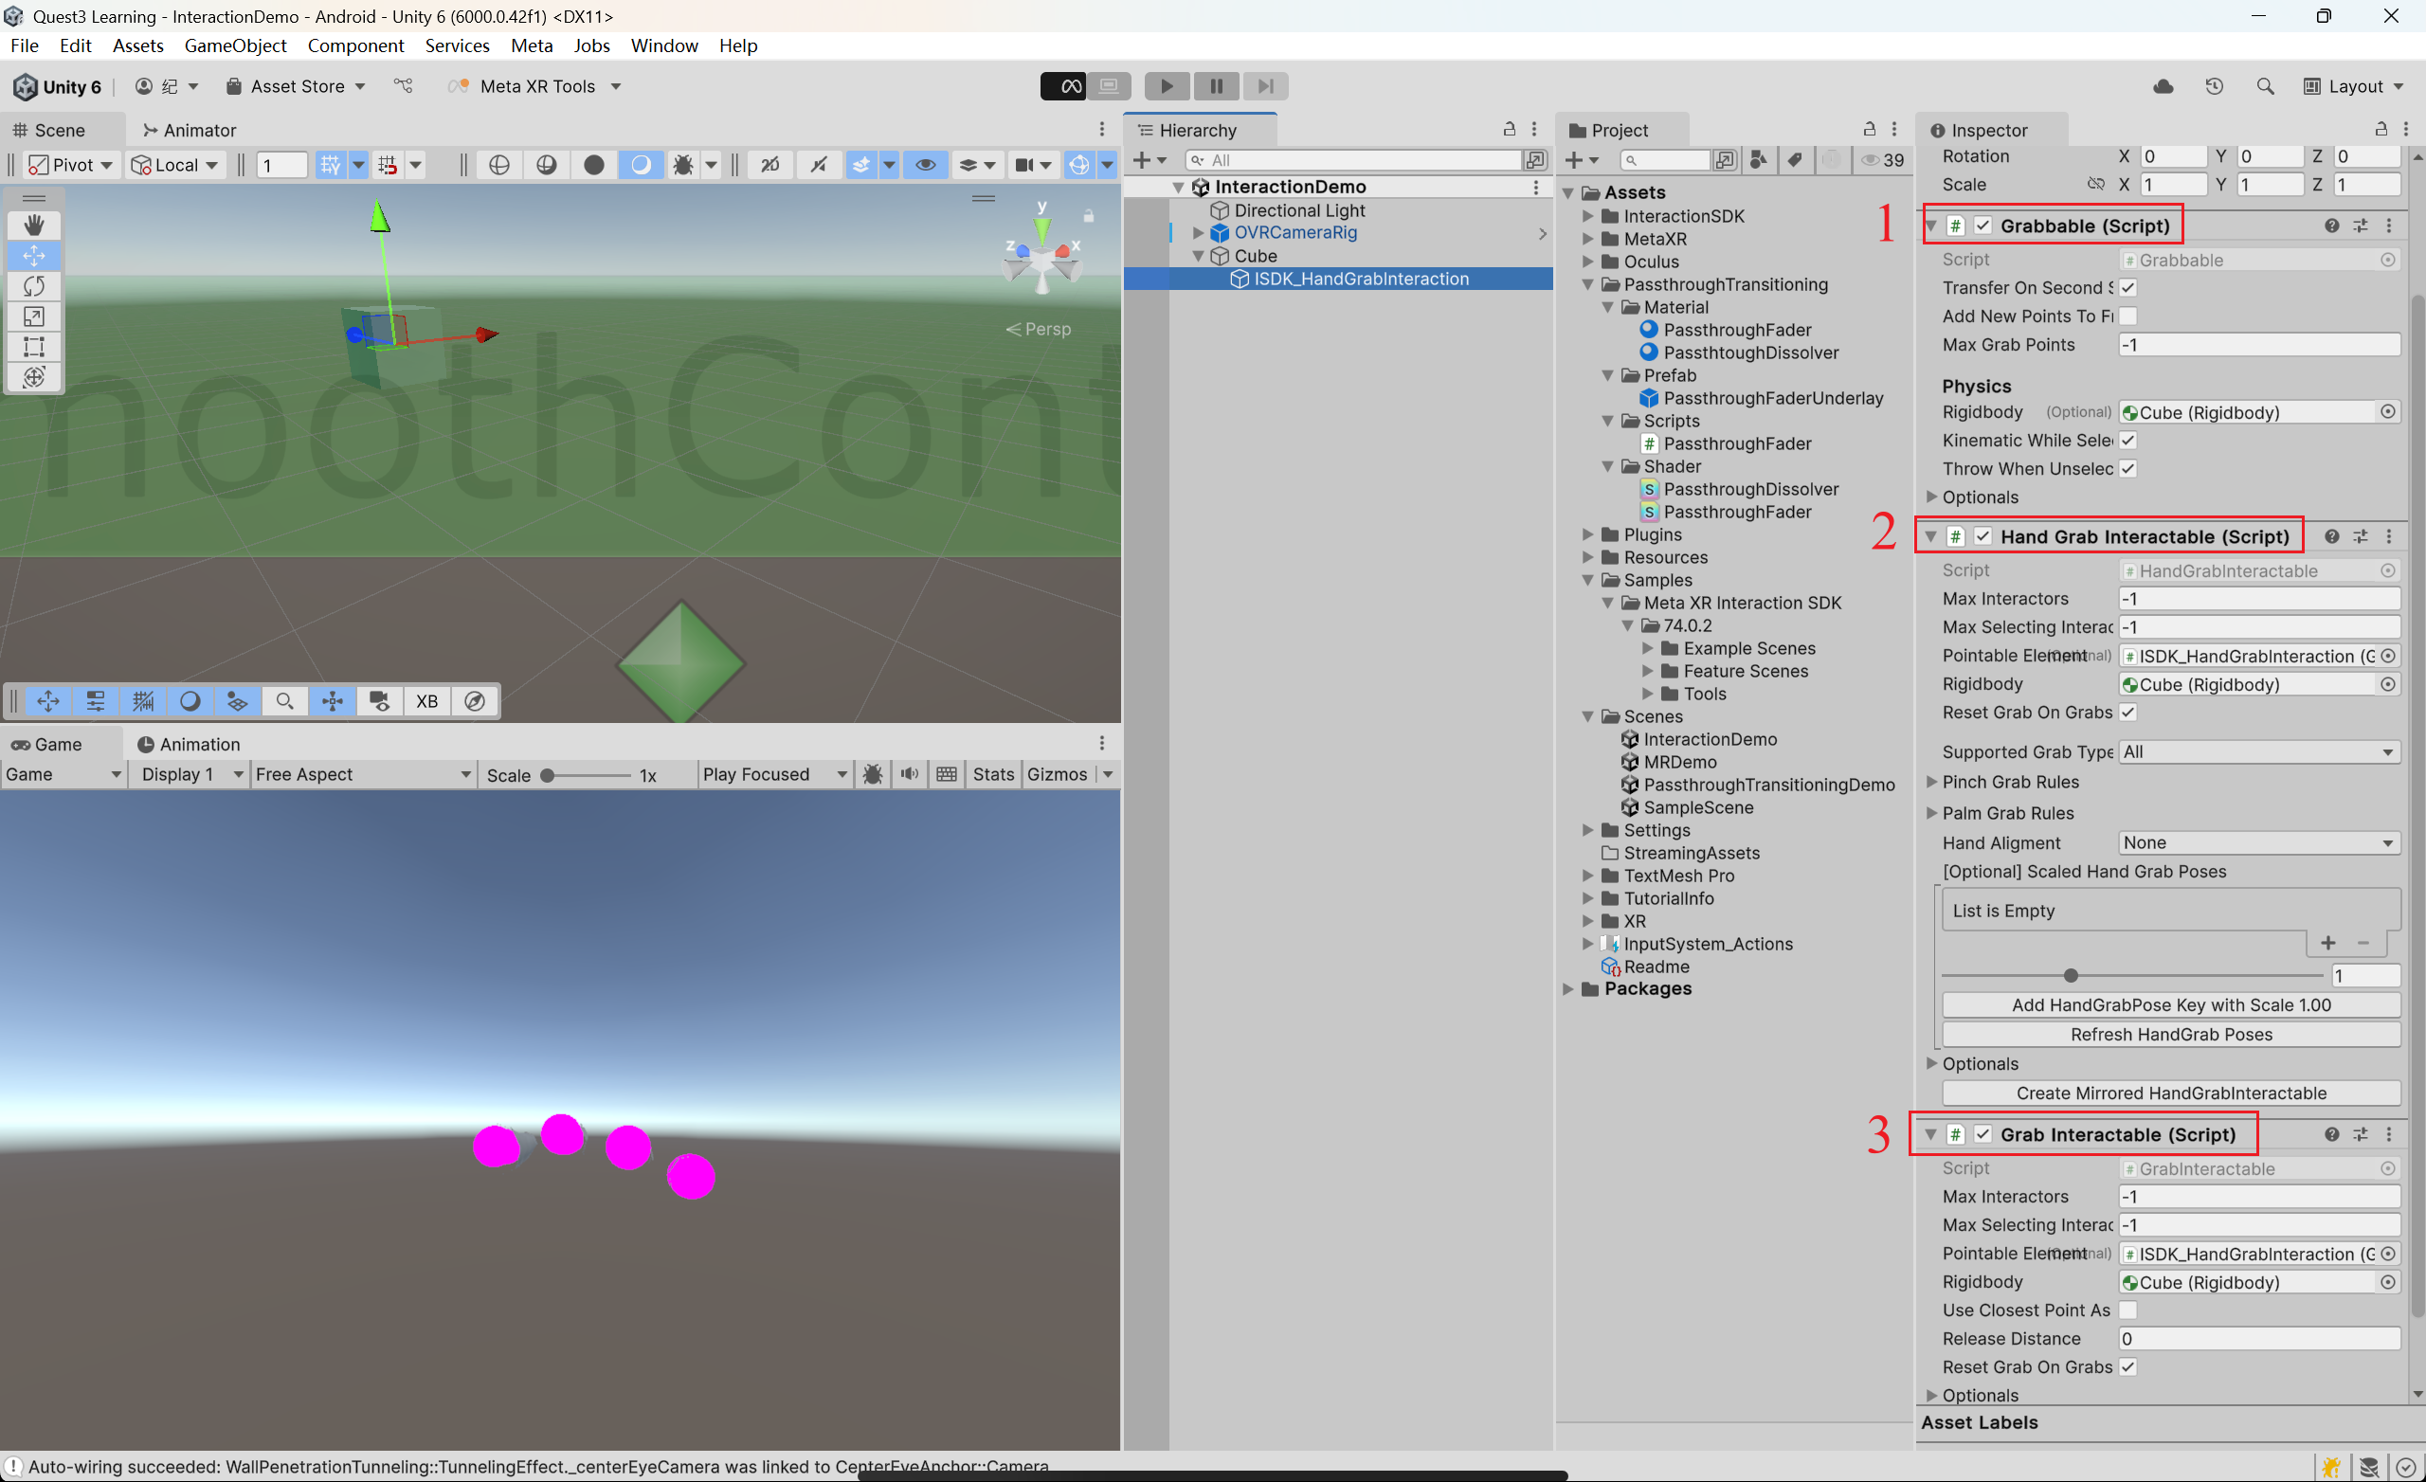Open the Layout dropdown
2426x1482 pixels.
[x=2354, y=86]
